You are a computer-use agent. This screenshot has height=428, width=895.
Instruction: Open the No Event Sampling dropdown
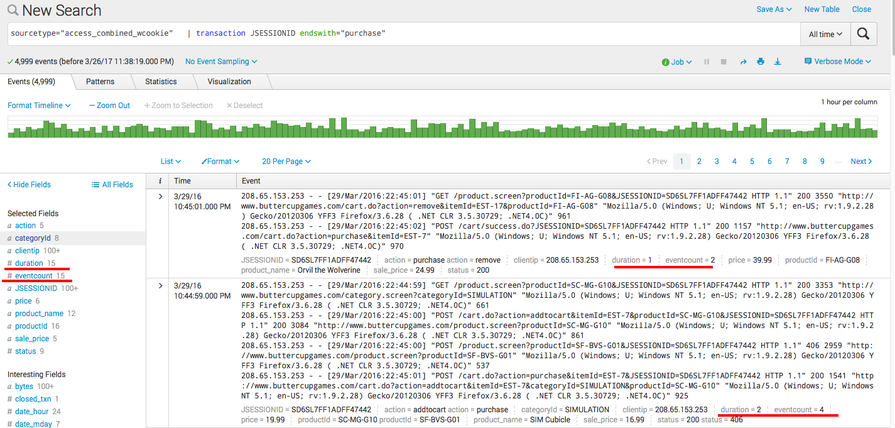[220, 61]
